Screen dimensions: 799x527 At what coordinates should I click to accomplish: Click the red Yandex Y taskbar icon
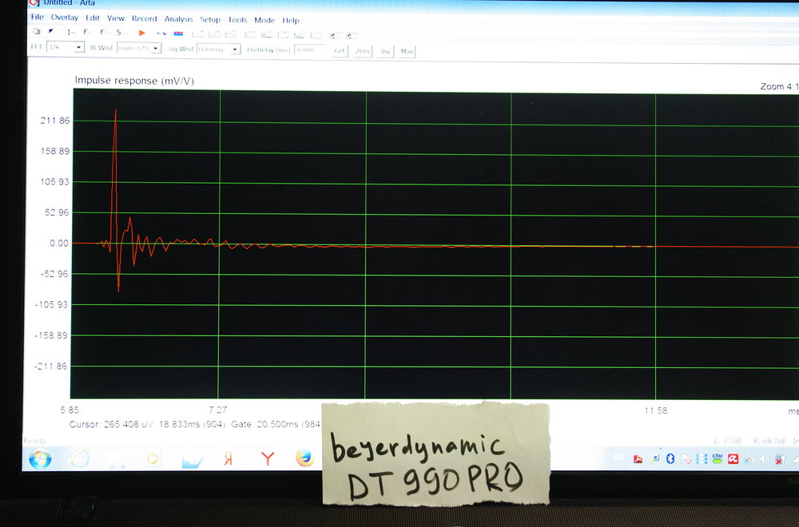pos(268,458)
